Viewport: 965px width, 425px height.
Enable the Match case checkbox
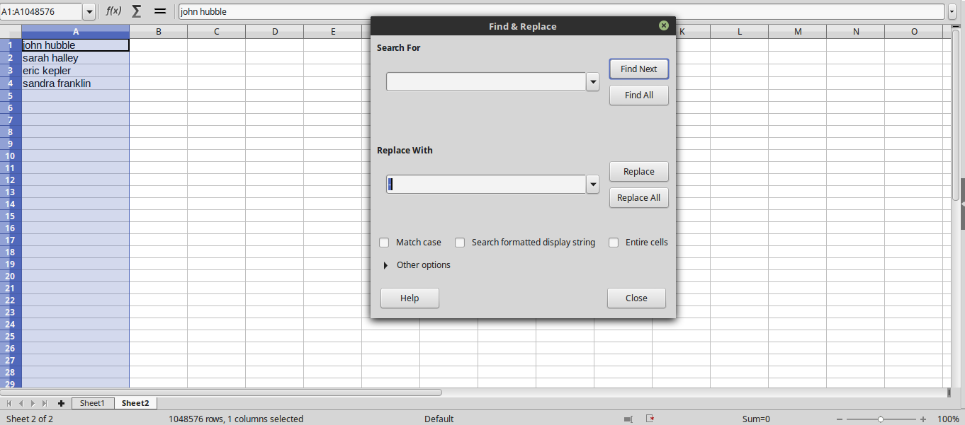[x=384, y=243]
